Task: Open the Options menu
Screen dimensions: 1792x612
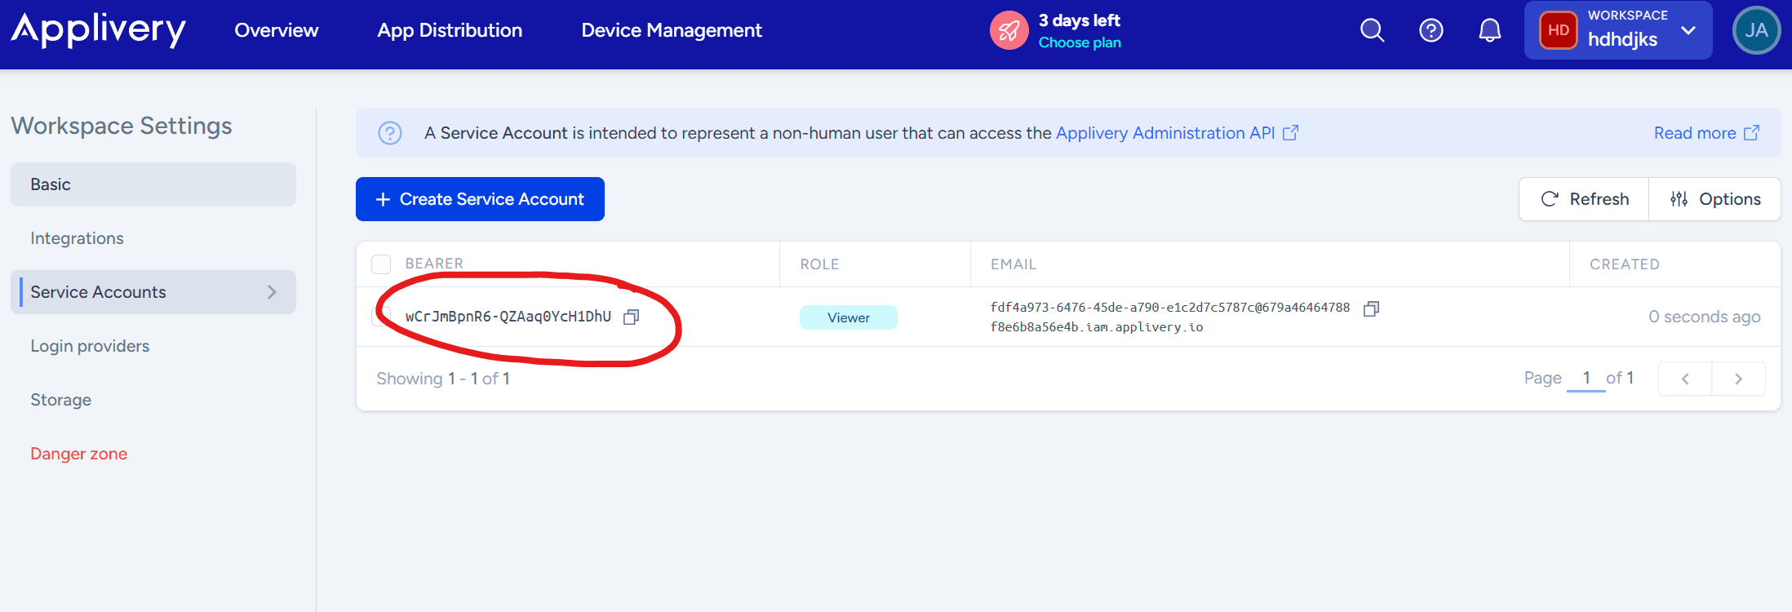Action: (1714, 199)
